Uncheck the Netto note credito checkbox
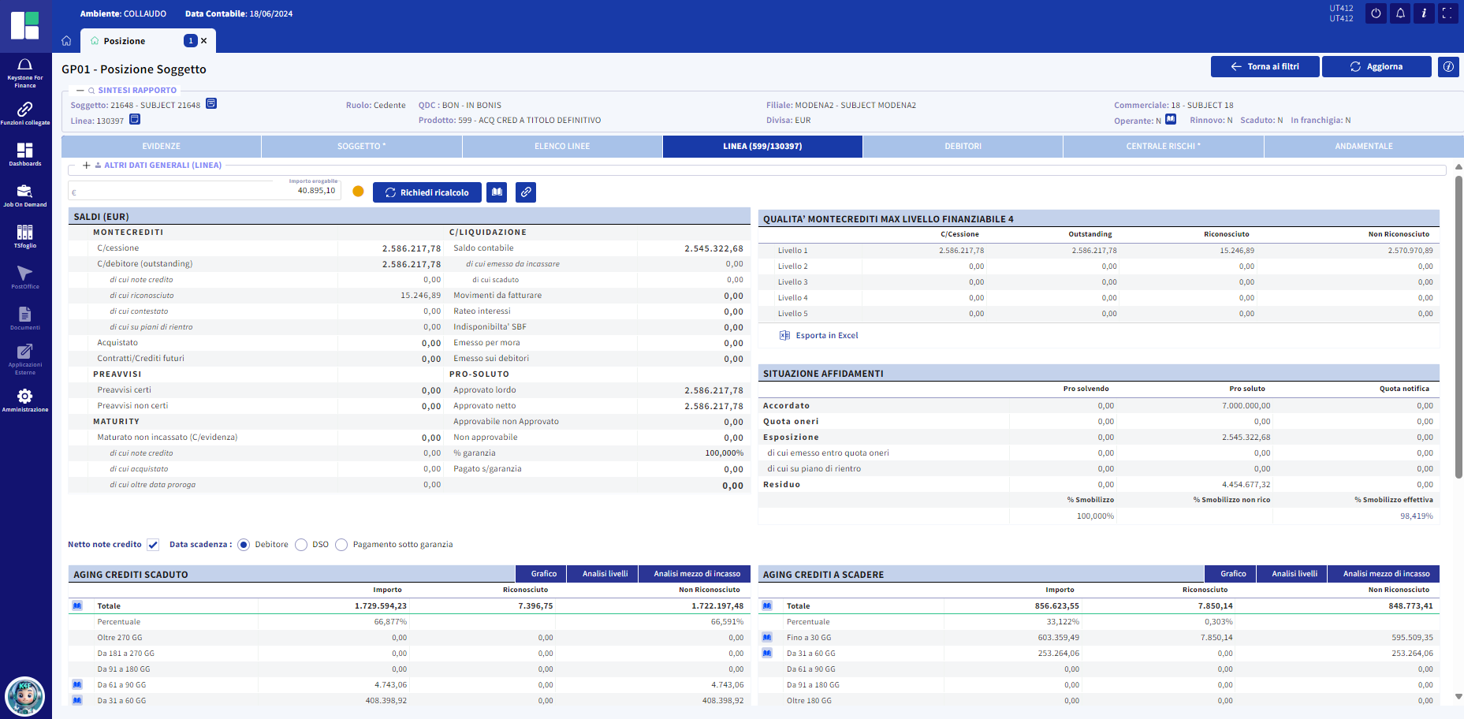The width and height of the screenshot is (1464, 719). click(153, 545)
